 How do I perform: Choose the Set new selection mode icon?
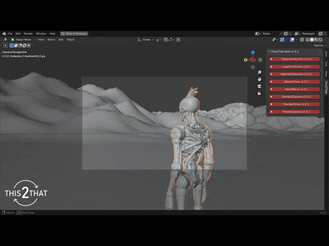(12, 46)
